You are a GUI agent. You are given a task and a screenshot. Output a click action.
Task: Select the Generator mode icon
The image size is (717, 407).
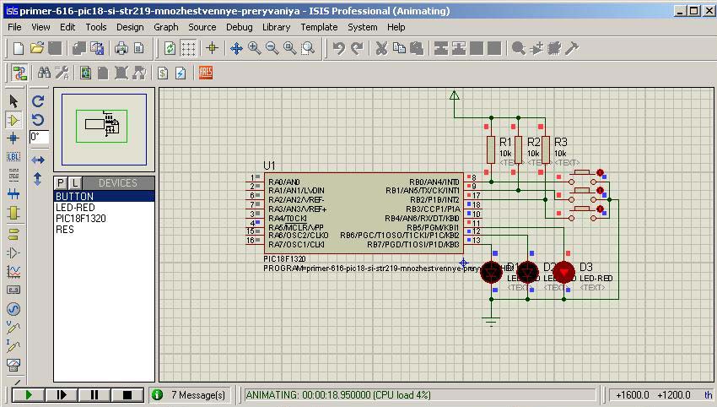[13, 308]
